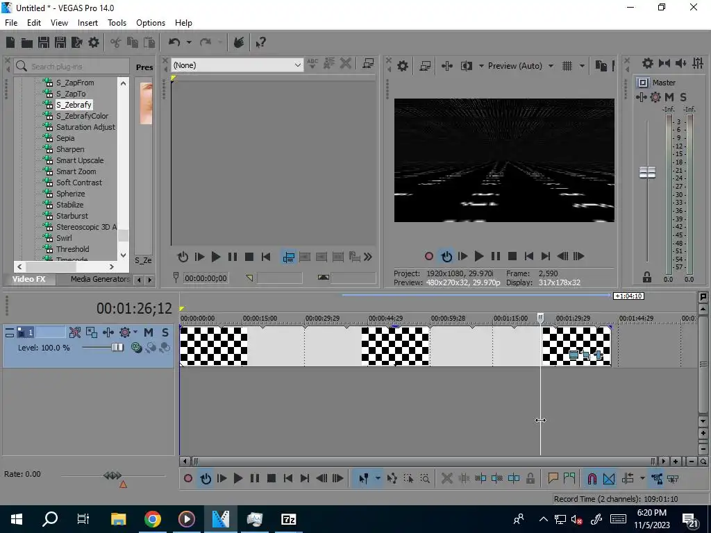The height and width of the screenshot is (533, 711).
Task: Solo the Master bus with S
Action: pyautogui.click(x=683, y=97)
